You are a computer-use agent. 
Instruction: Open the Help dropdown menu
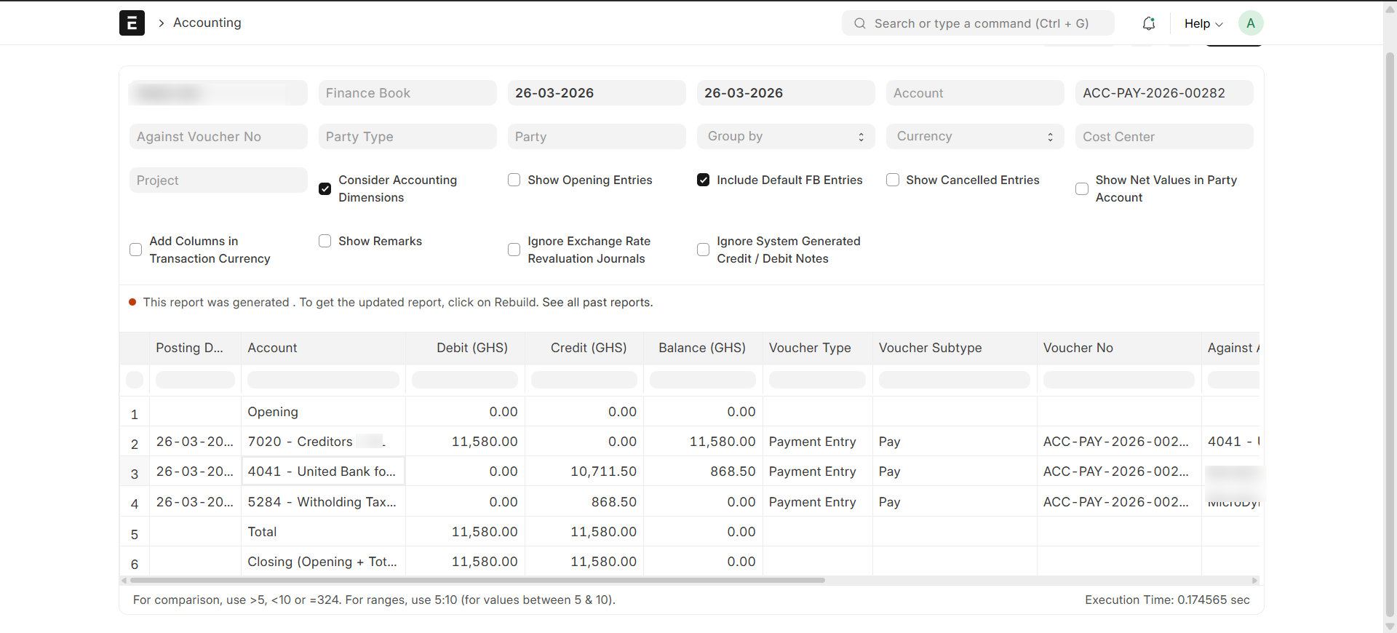(1203, 23)
